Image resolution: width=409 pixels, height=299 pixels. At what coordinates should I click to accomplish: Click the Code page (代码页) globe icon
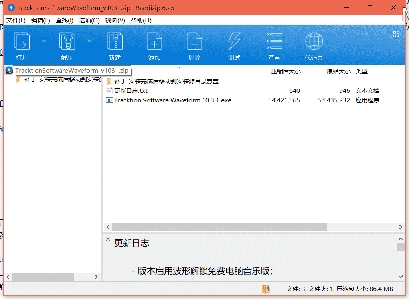(x=314, y=41)
